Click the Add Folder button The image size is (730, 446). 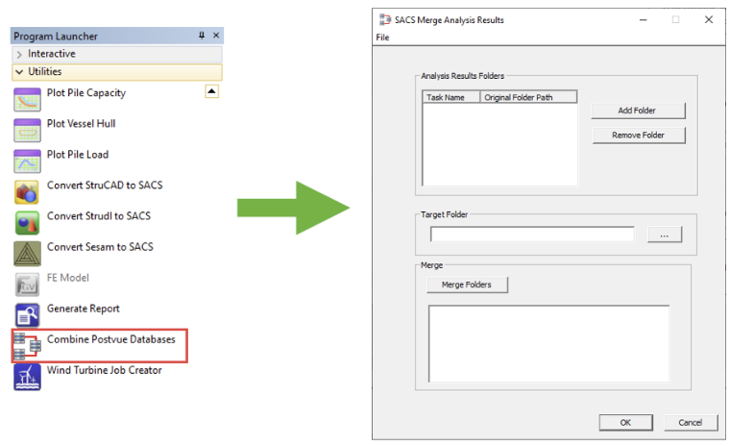click(x=638, y=111)
